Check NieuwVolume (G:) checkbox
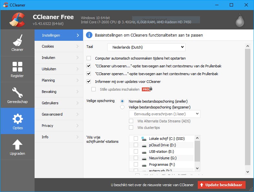 click(136, 158)
